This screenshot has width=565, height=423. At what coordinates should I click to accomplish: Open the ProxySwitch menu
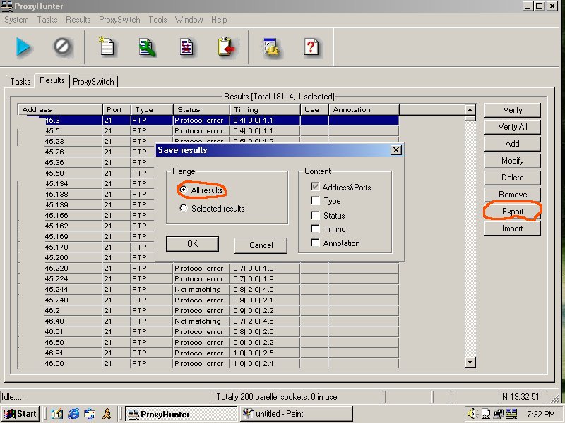119,20
